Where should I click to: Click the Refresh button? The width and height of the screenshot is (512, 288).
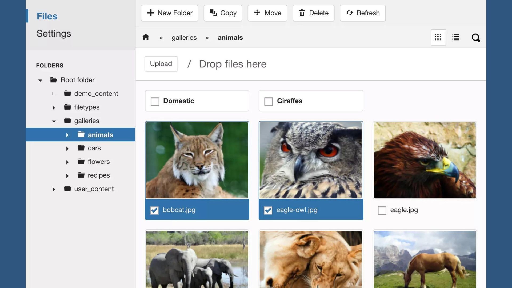click(x=363, y=13)
